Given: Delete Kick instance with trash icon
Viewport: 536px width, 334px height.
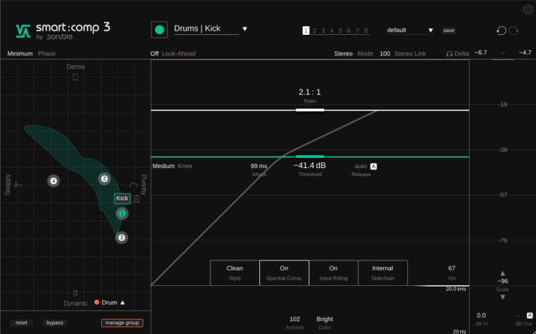Looking at the screenshot, I should [137, 198].
